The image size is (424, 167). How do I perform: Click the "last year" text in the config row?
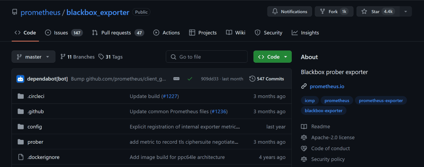(276, 127)
